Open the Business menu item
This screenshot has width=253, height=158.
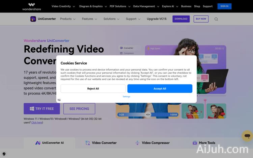click(x=186, y=6)
